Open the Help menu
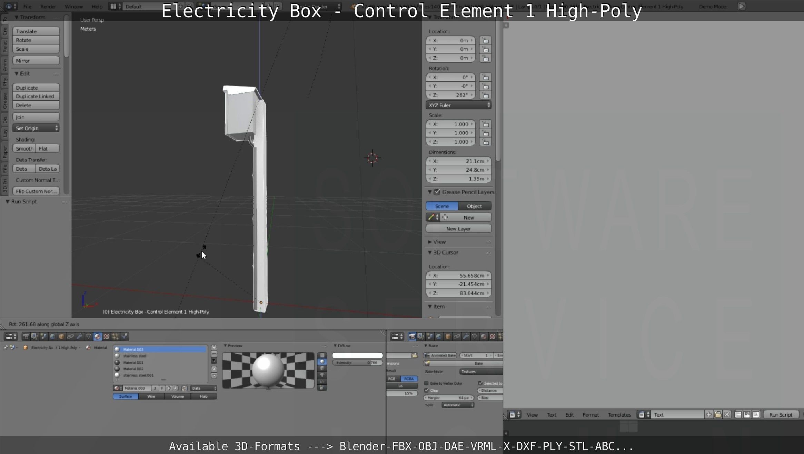 (97, 7)
